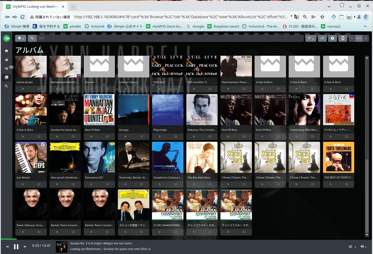Open the menu for Just Ahead album
The image size is (373, 254).
[39, 184]
